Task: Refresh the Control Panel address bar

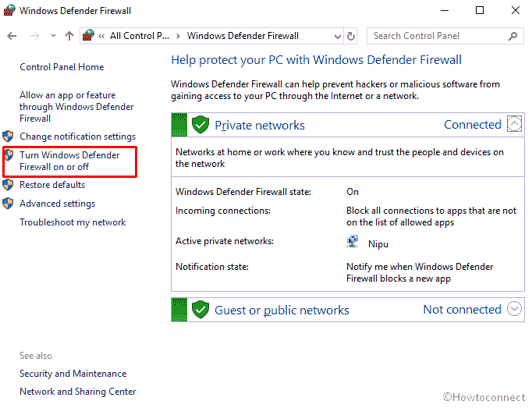Action: 351,36
